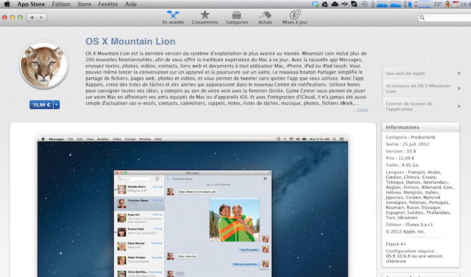
Task: Open the Apple menu
Action: click(x=7, y=4)
